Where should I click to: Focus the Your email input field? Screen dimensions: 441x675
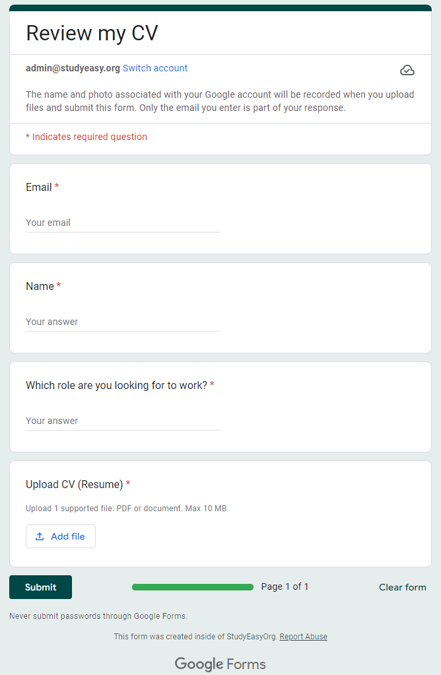pyautogui.click(x=123, y=223)
